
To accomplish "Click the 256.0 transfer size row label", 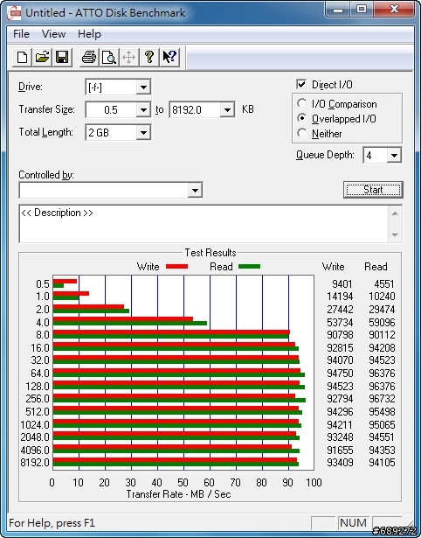I will [38, 399].
